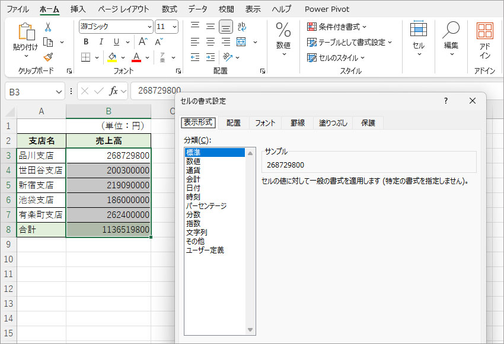Switch to データ ribbon tab
This screenshot has width=504, height=344.
click(x=197, y=9)
